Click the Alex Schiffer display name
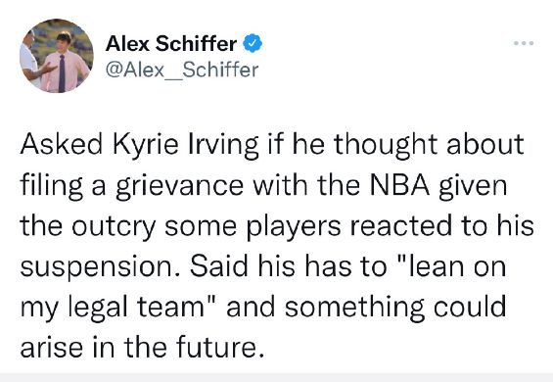Viewport: 553px width, 382px height. click(171, 44)
